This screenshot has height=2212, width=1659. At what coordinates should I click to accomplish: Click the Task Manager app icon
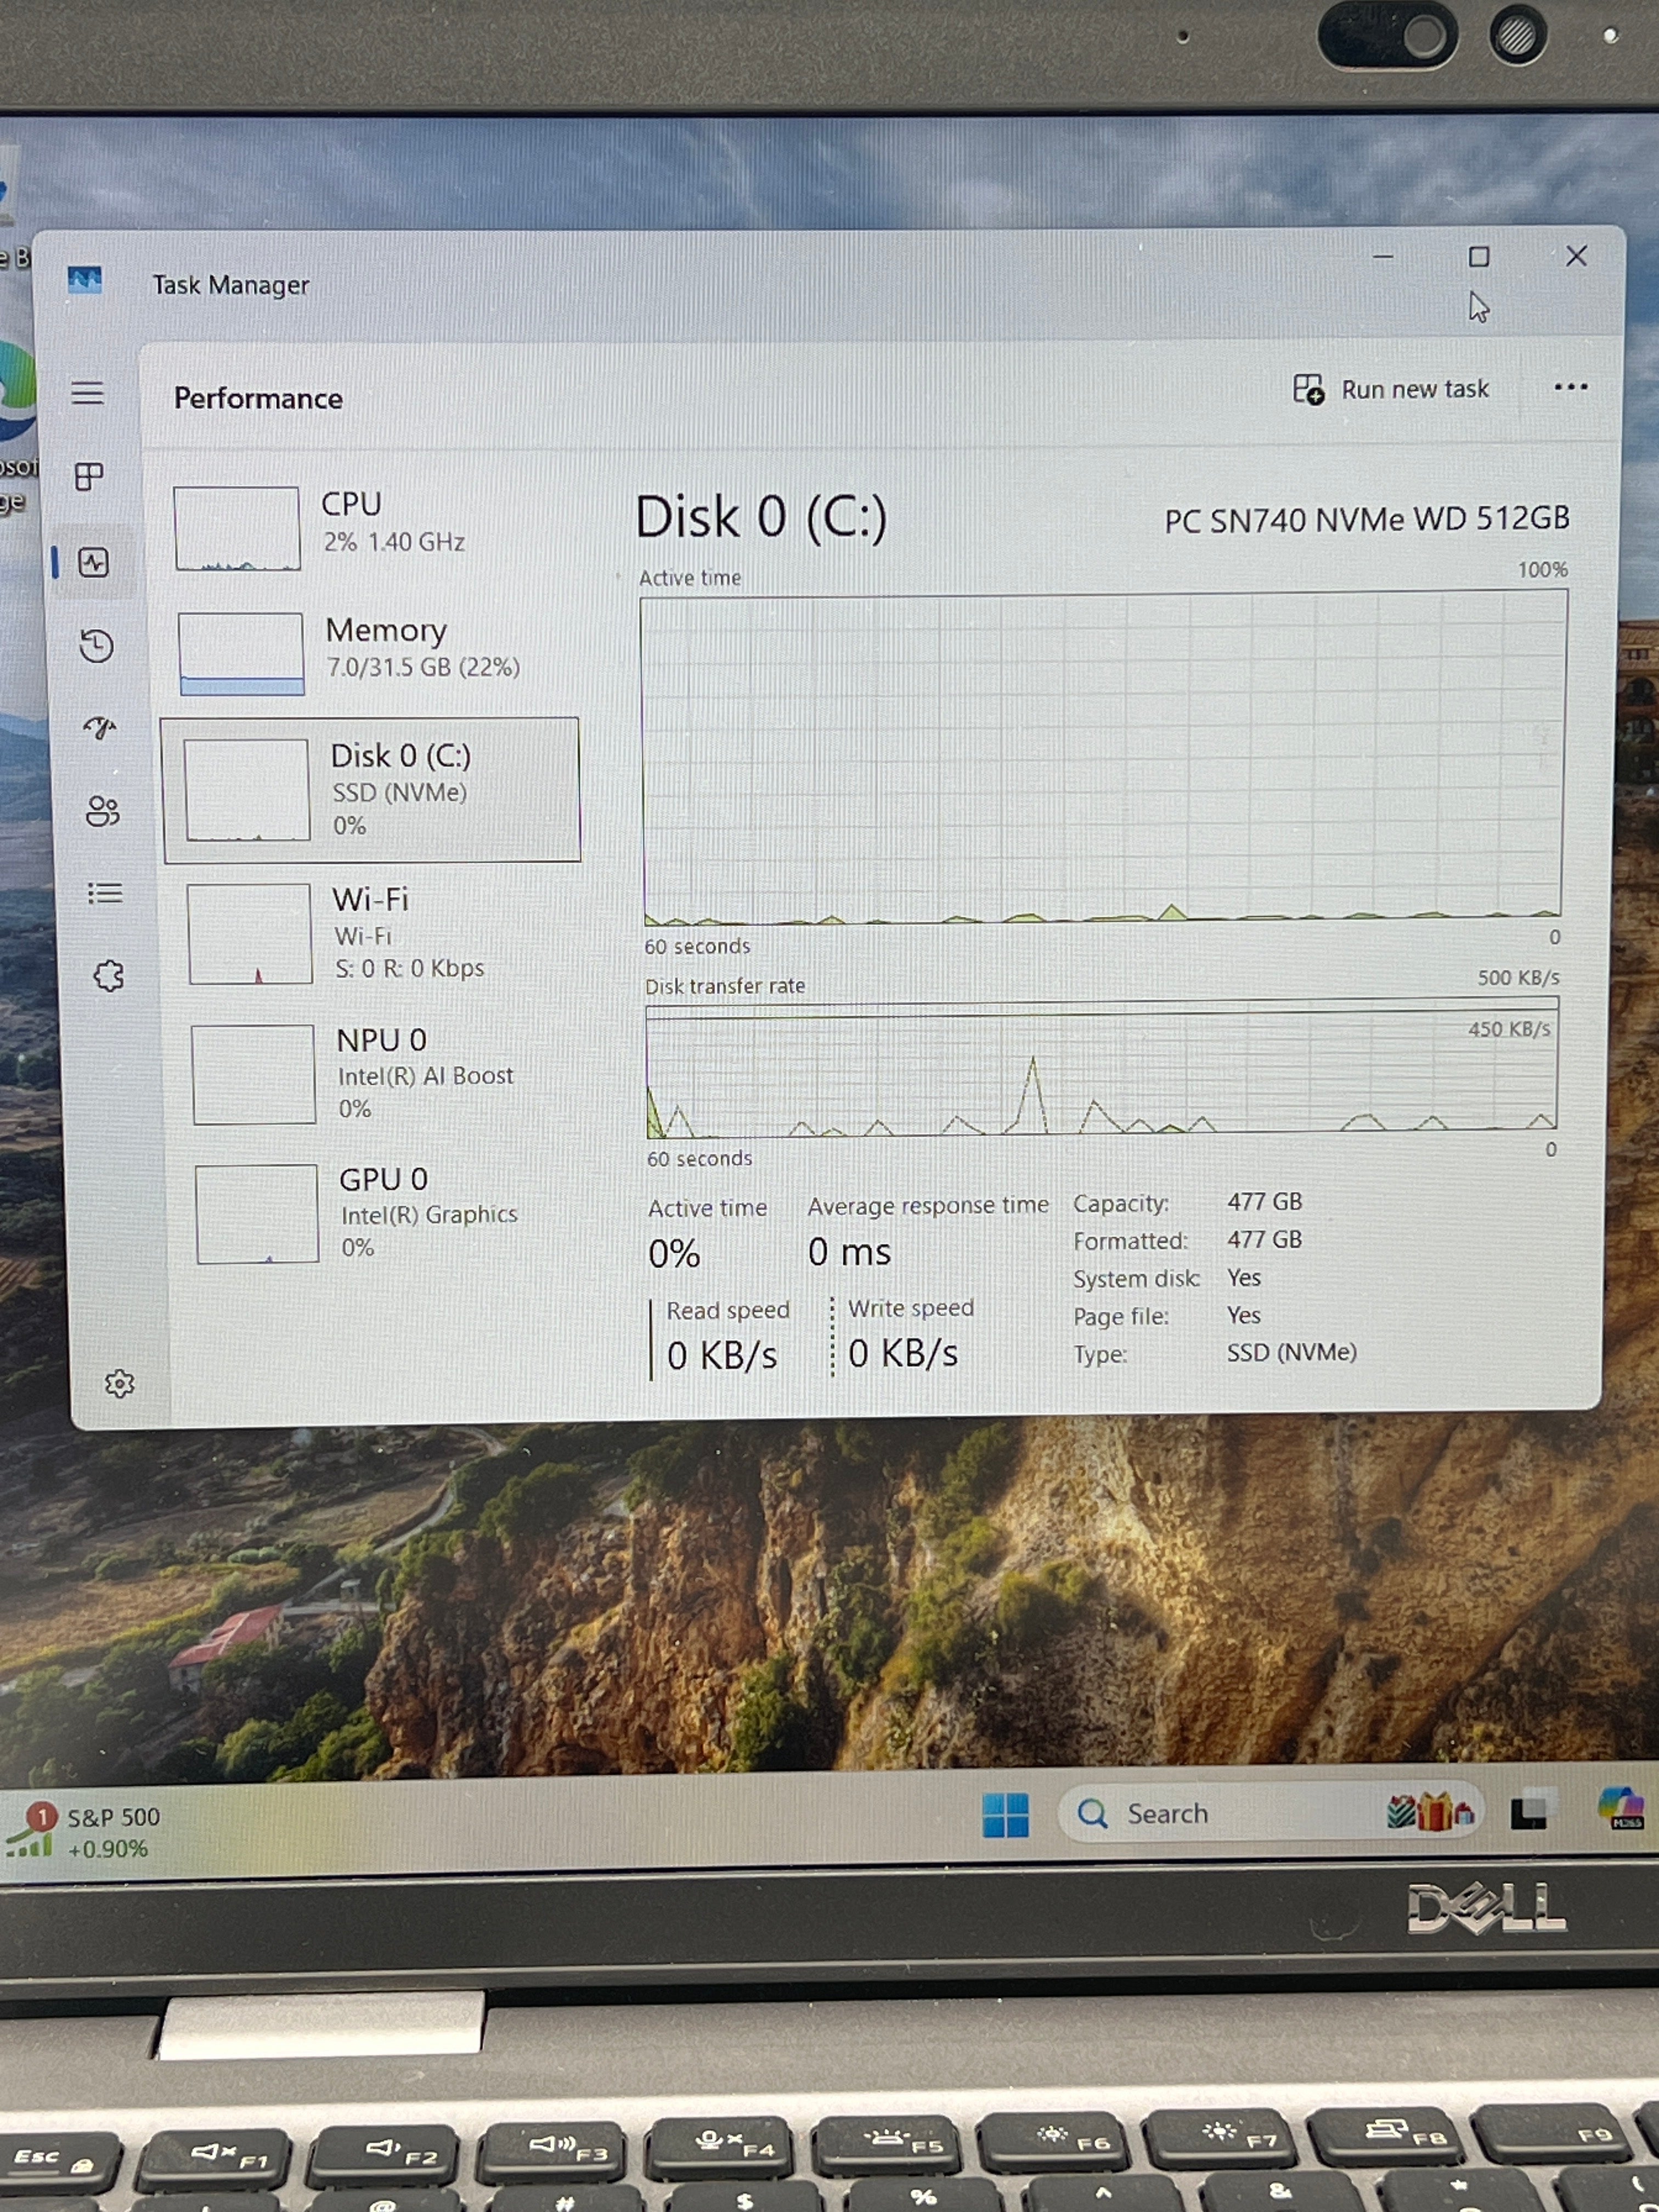coord(85,280)
